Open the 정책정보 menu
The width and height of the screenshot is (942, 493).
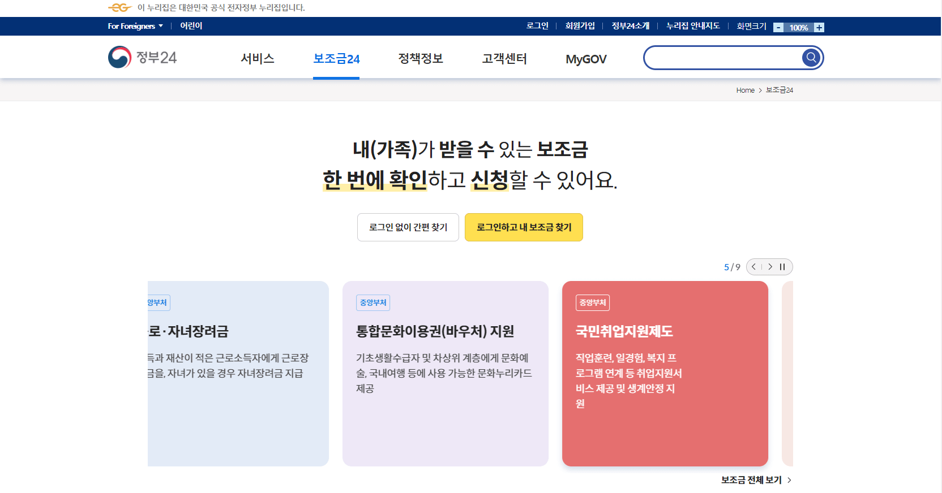tap(421, 59)
